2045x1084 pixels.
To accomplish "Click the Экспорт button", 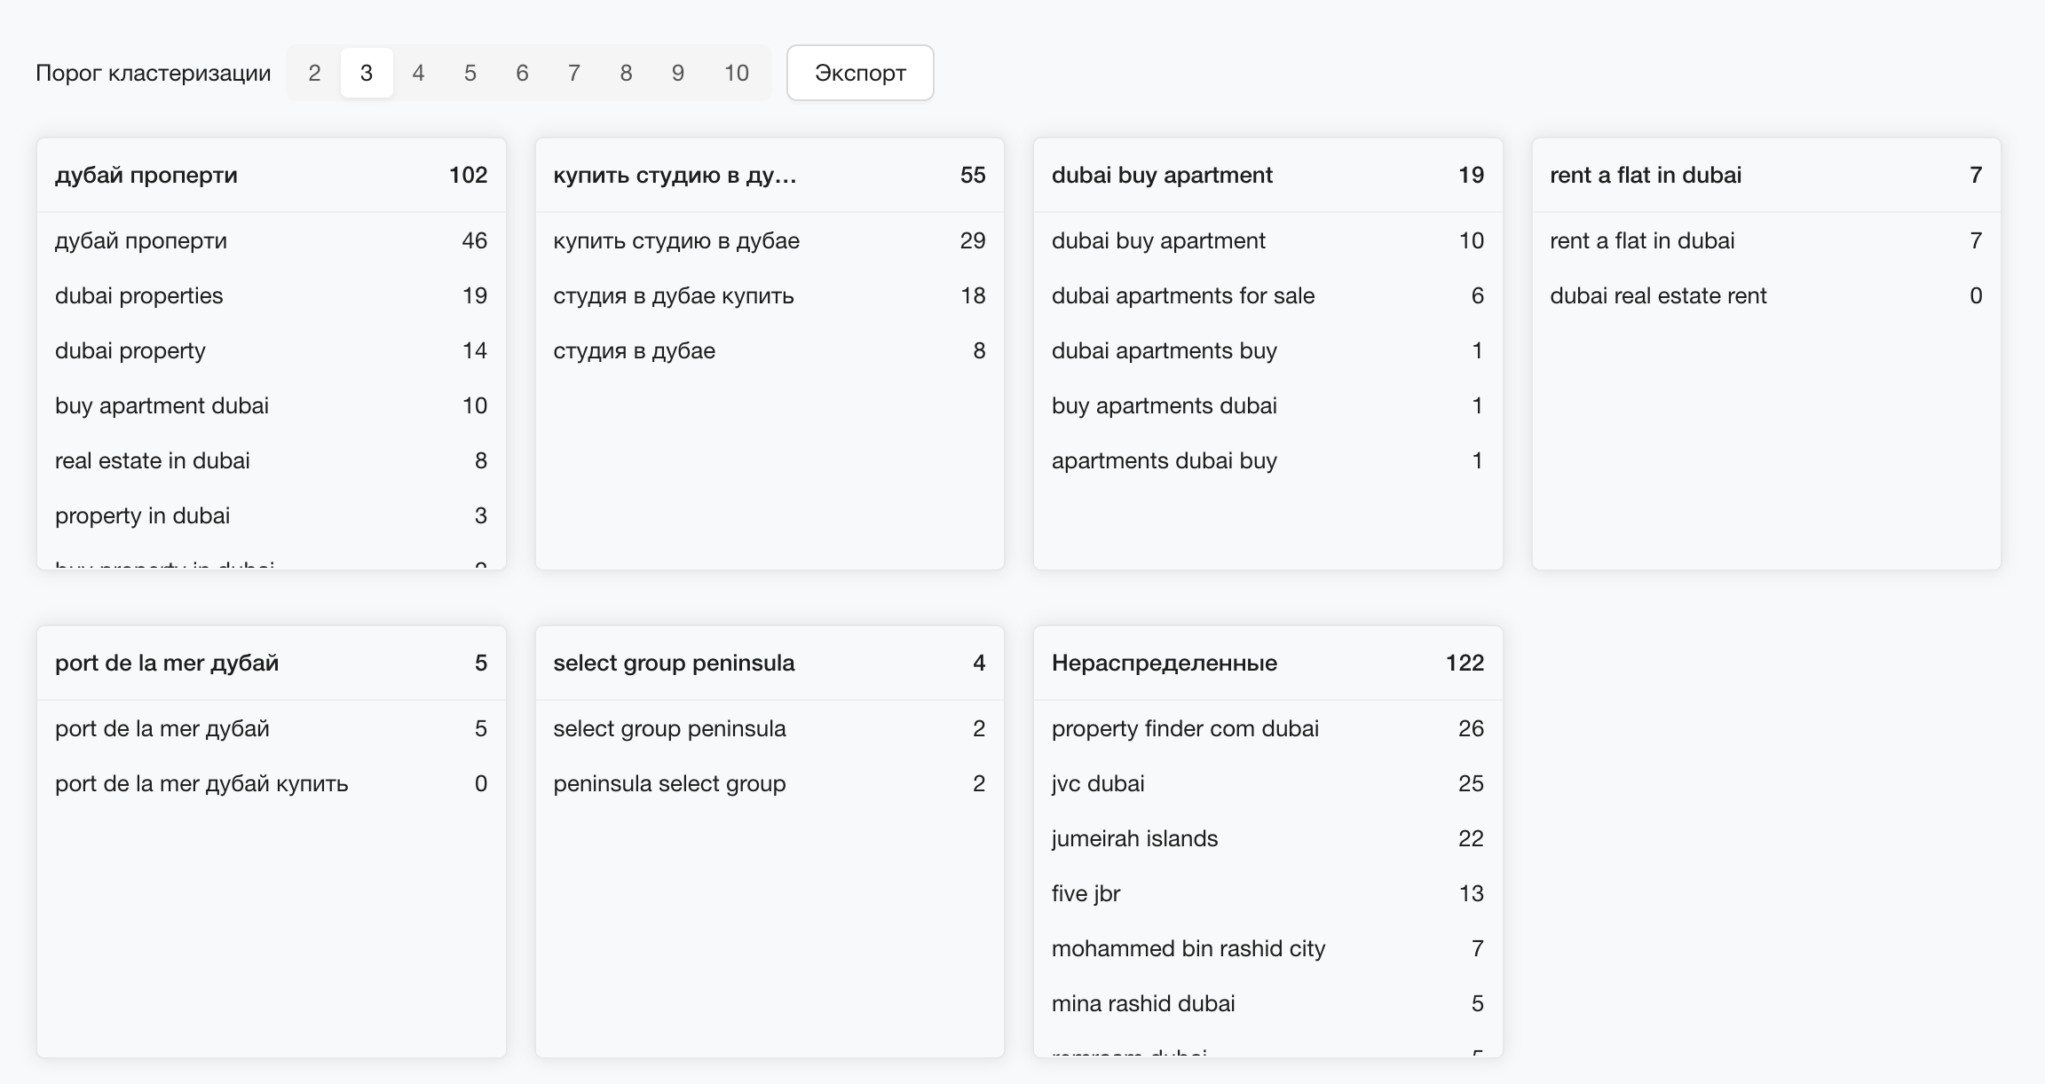I will 859,73.
